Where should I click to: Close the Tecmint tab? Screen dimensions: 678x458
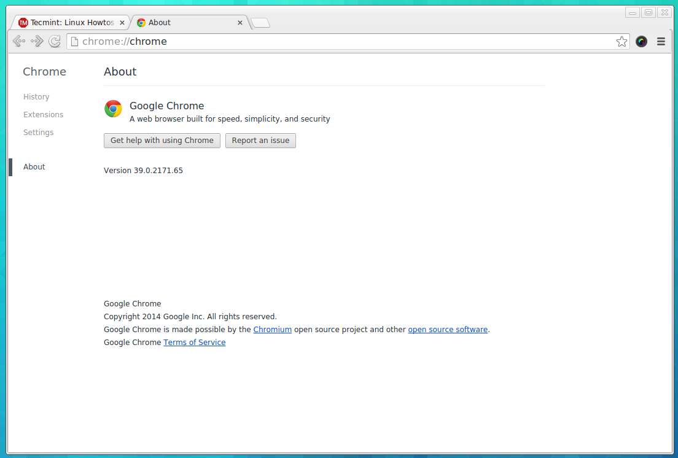pyautogui.click(x=122, y=23)
